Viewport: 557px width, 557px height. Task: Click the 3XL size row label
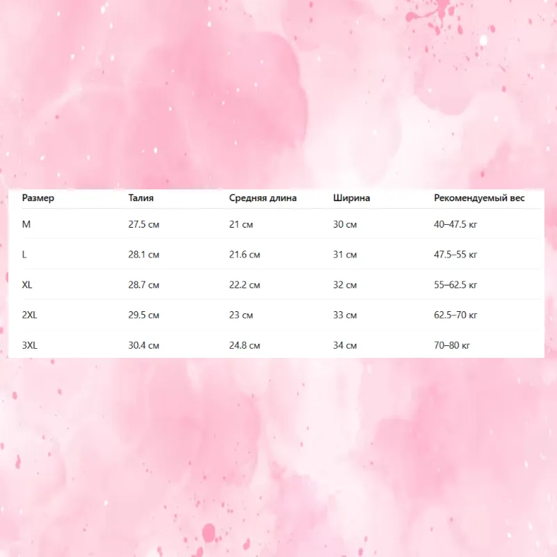click(x=30, y=345)
